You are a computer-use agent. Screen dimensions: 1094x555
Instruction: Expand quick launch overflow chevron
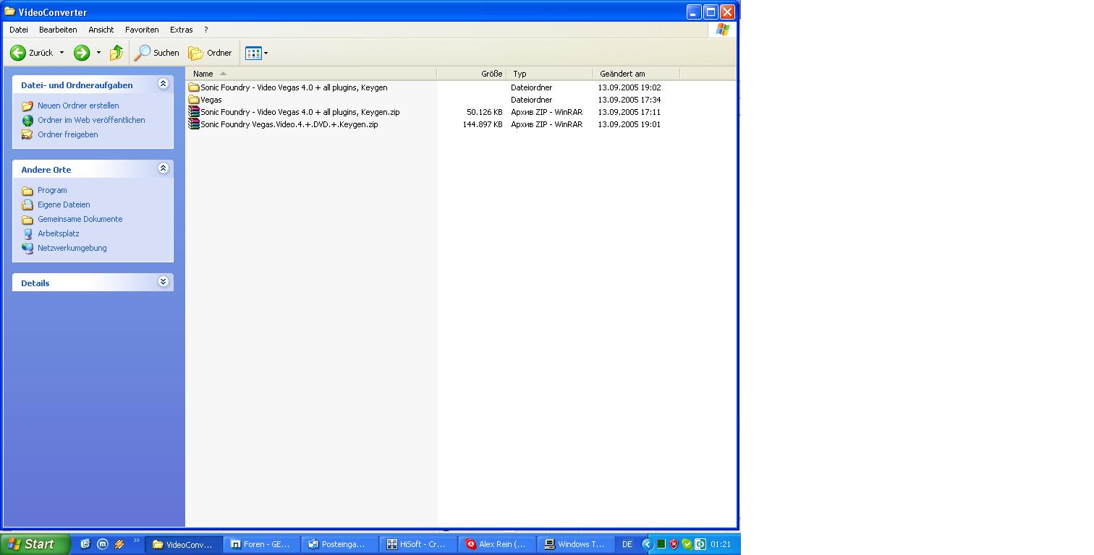[x=136, y=541]
